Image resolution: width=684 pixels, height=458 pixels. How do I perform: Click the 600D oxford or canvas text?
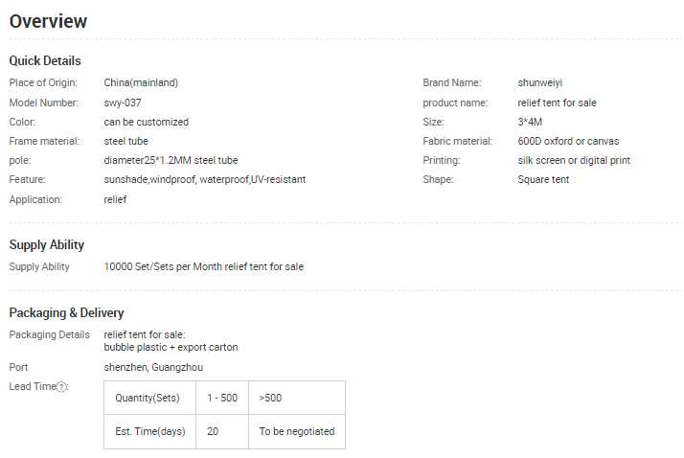pos(568,141)
